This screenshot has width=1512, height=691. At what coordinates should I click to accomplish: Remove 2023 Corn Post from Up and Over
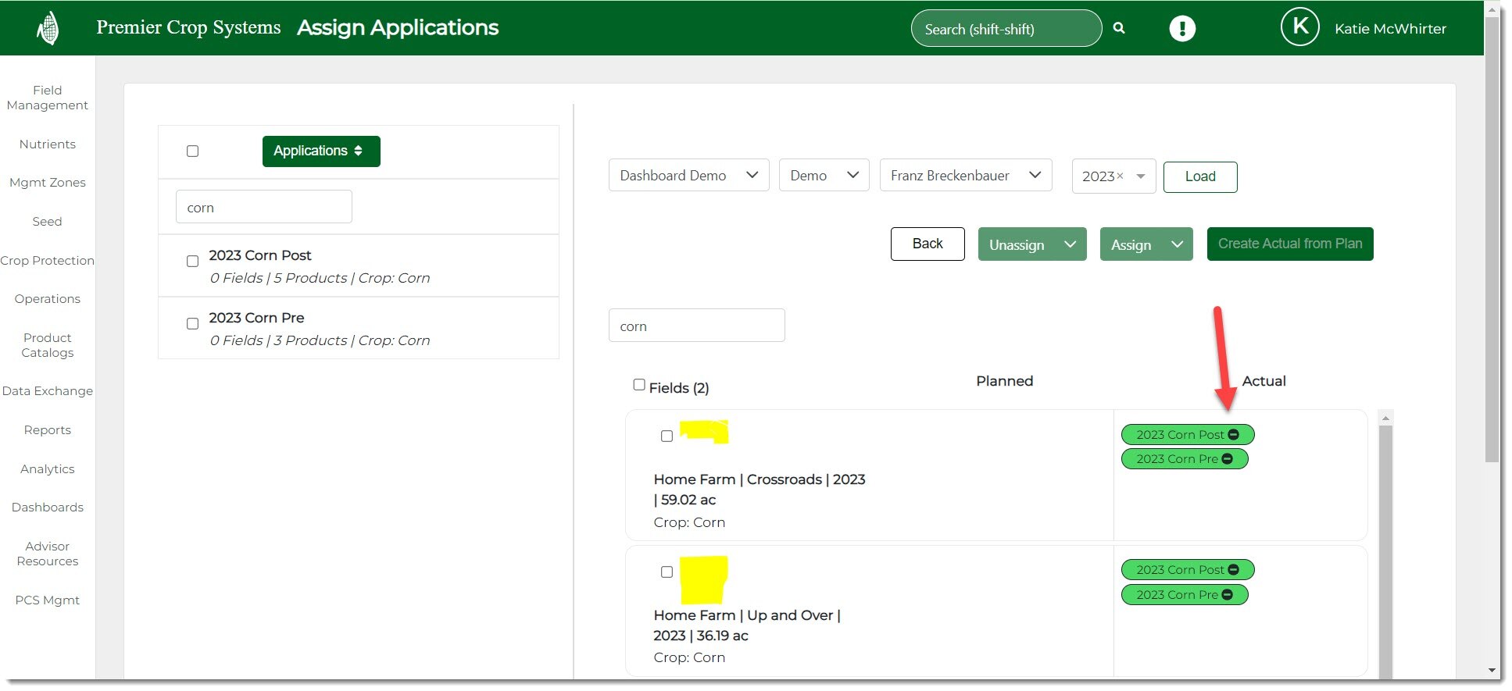pos(1234,570)
